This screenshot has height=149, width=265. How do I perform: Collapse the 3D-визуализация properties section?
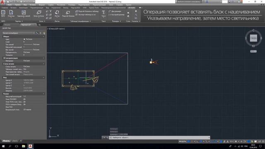43,58
